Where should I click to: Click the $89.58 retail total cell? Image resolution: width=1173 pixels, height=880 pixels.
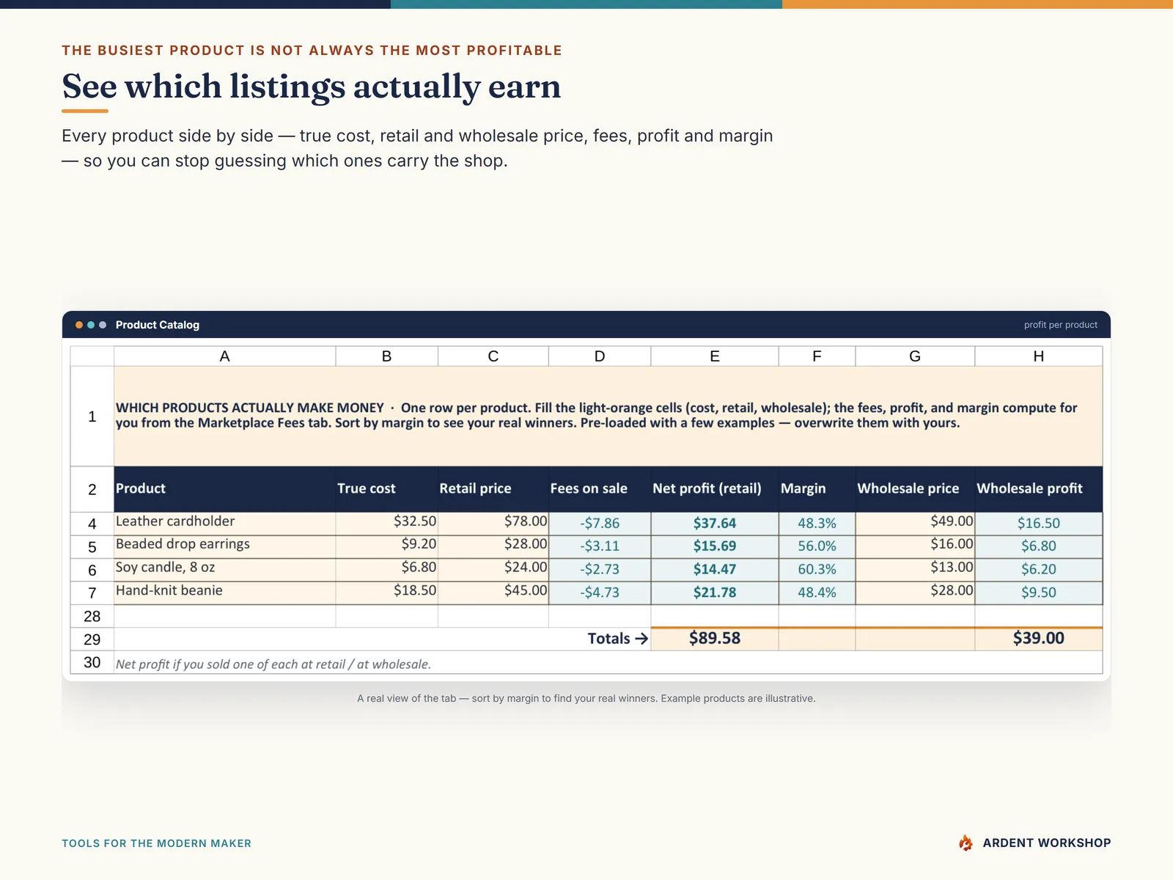coord(715,639)
